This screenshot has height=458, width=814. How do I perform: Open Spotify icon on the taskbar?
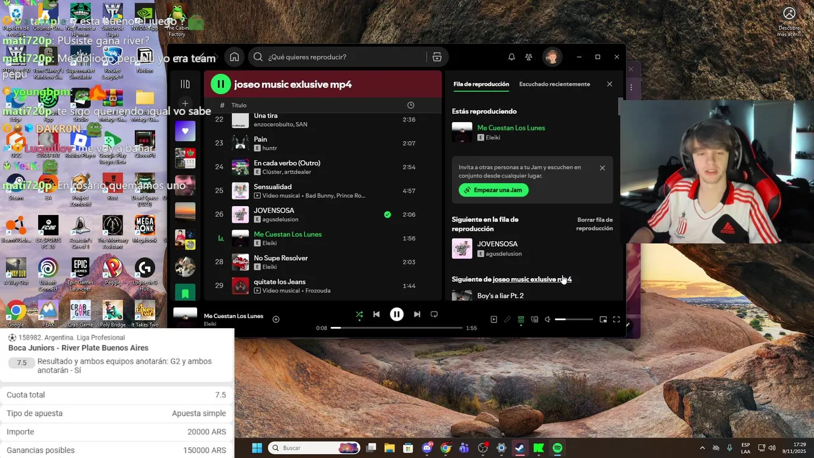(x=557, y=448)
